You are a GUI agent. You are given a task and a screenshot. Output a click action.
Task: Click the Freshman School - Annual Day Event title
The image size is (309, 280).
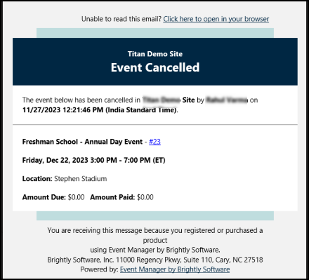pyautogui.click(x=82, y=142)
